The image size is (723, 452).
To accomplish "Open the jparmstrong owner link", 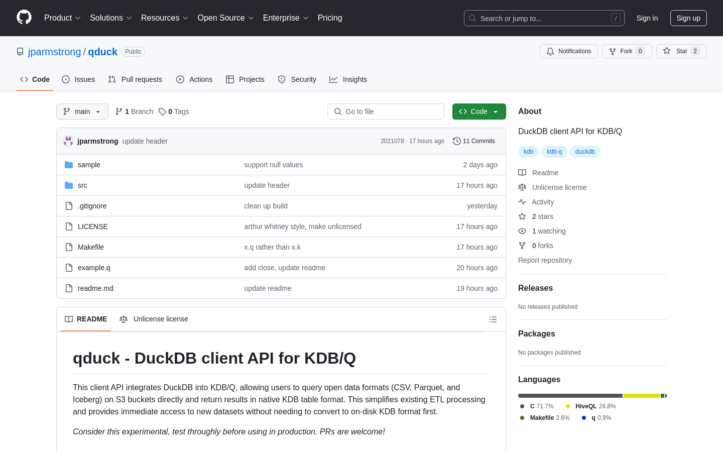I will coord(54,52).
